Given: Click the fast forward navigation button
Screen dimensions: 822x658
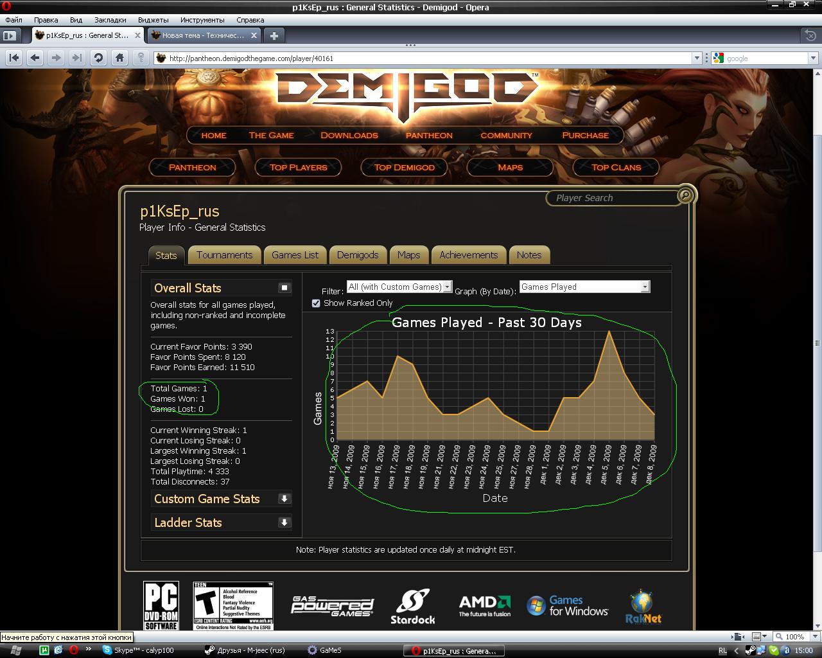Looking at the screenshot, I should [x=77, y=58].
